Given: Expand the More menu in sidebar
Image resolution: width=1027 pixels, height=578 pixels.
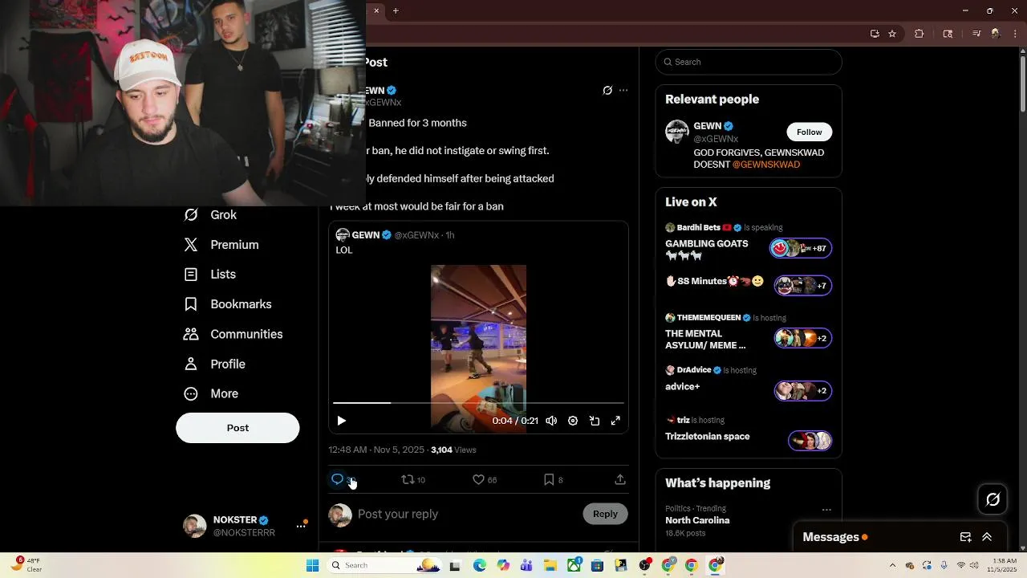Looking at the screenshot, I should [211, 394].
